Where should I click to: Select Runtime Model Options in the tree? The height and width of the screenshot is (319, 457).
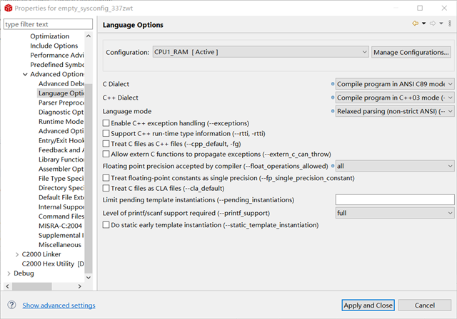point(61,122)
